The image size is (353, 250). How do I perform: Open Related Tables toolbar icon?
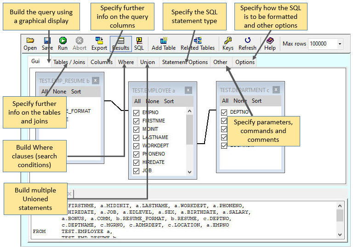point(198,41)
